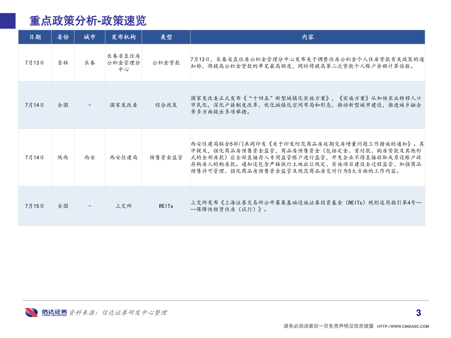Select the blue square mark beside the title
This screenshot has height=338, width=451.
(x=8, y=21)
